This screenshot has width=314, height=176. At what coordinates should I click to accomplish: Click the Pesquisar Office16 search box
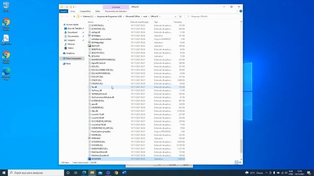click(212, 16)
